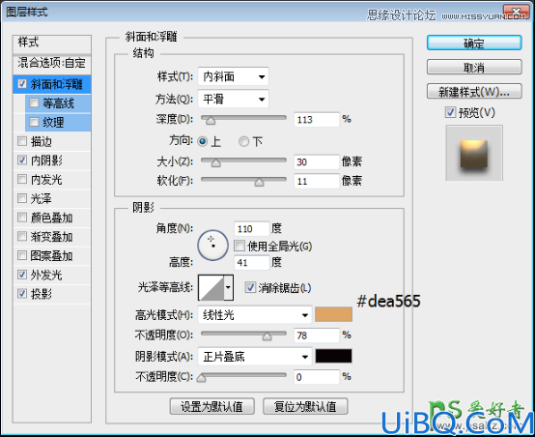The height and width of the screenshot is (437, 535).
Task: Enable 渐变叠加 checkbox
Action: 22,237
